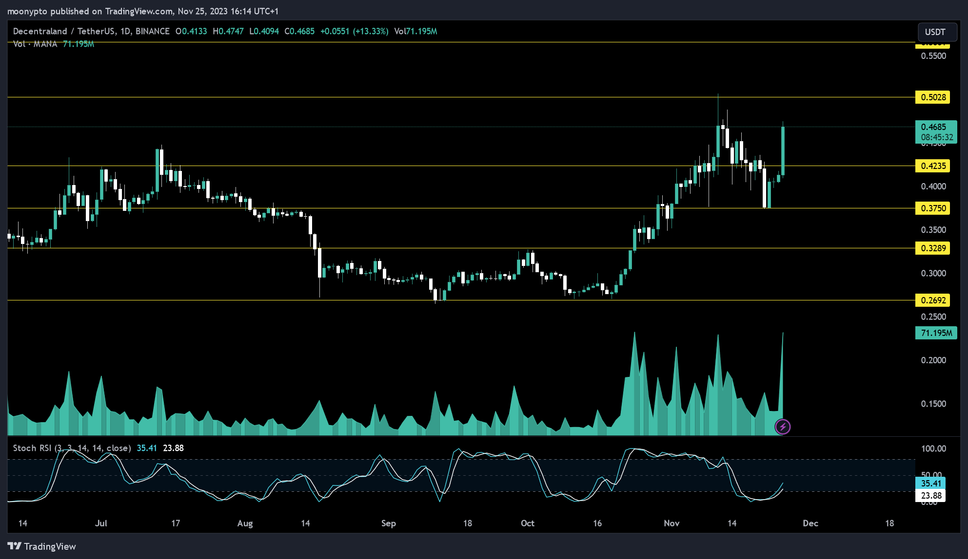Image resolution: width=968 pixels, height=559 pixels.
Task: Click the Nov date on time axis
Action: (672, 523)
